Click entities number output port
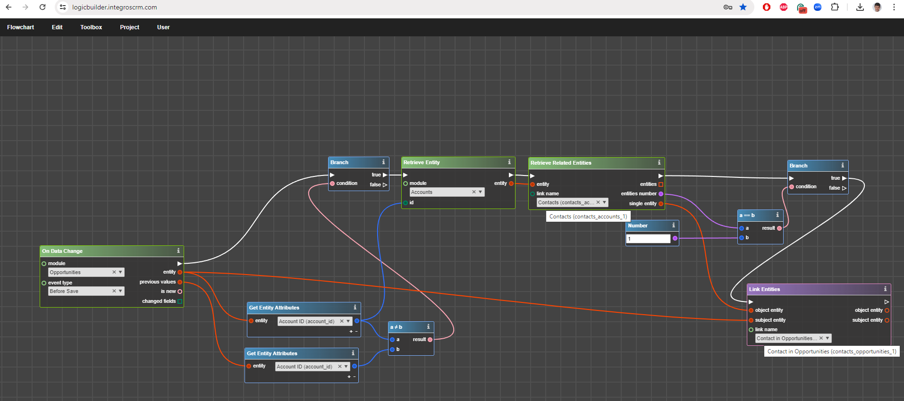904x401 pixels. pyautogui.click(x=661, y=194)
